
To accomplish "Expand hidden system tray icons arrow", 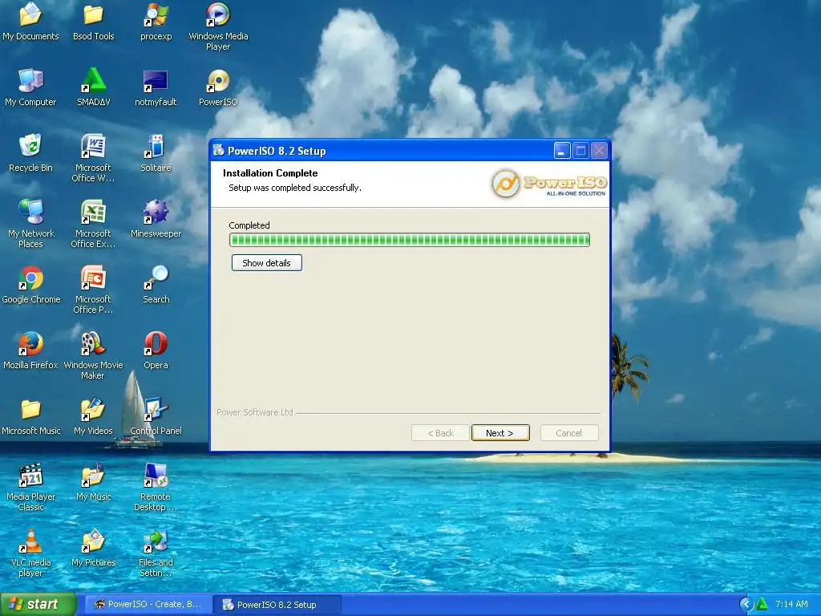I will [x=746, y=605].
